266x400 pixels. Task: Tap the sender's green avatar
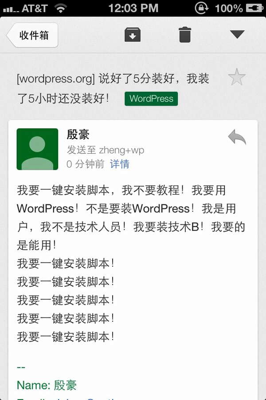[37, 149]
